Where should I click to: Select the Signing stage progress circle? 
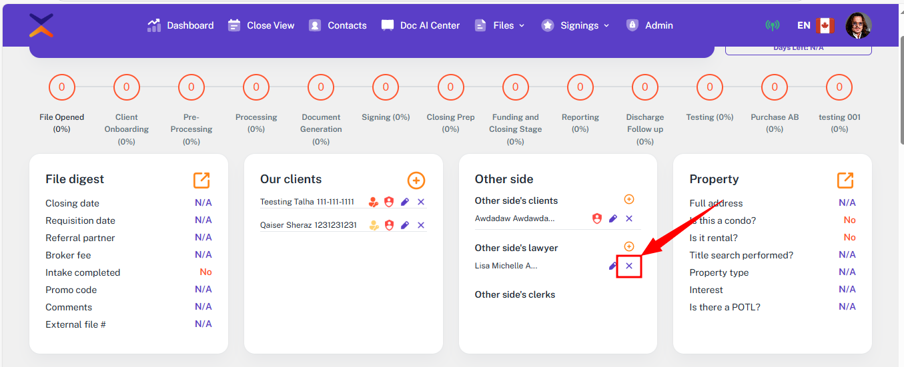point(386,87)
